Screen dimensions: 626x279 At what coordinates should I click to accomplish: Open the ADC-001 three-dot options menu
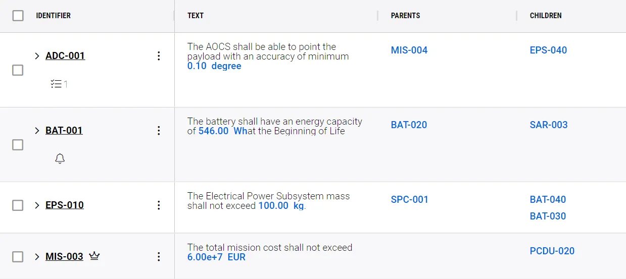tap(159, 56)
